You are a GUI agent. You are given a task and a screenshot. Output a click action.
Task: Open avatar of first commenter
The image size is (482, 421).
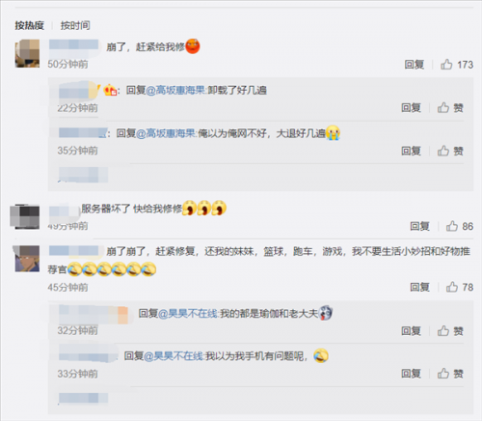point(27,53)
